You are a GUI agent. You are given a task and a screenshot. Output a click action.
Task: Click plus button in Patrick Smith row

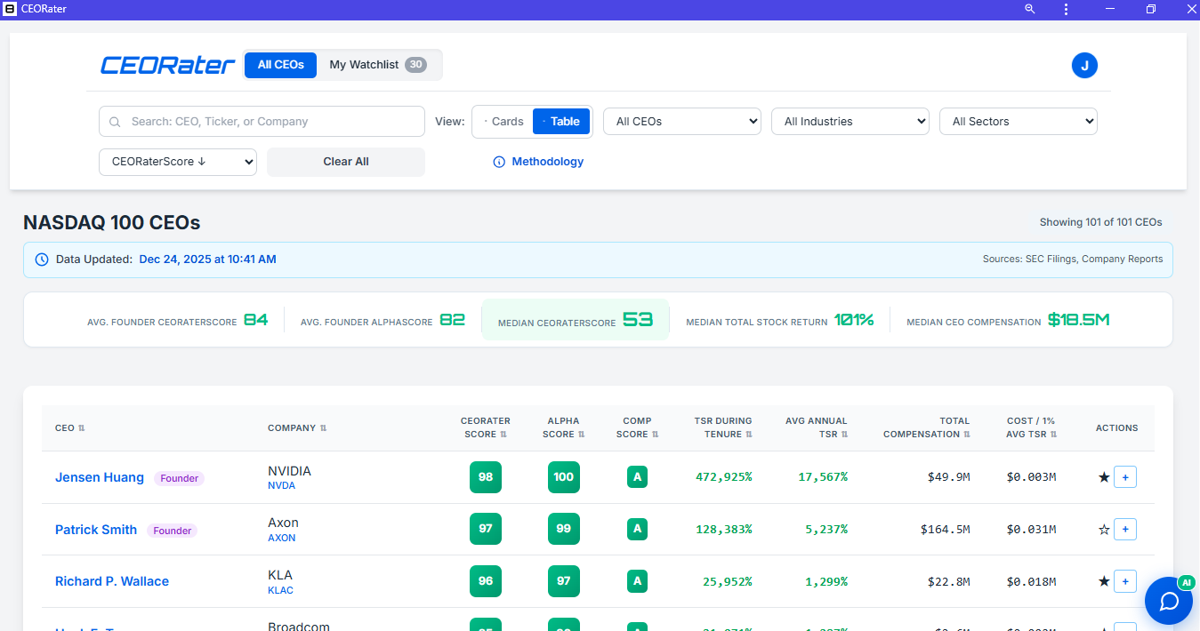pos(1125,530)
